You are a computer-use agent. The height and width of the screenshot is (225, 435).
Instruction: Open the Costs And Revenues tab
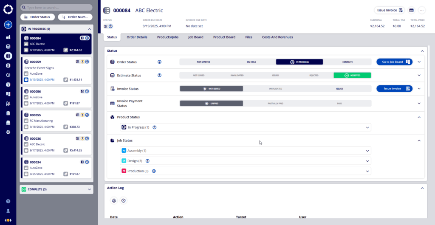coord(277,37)
